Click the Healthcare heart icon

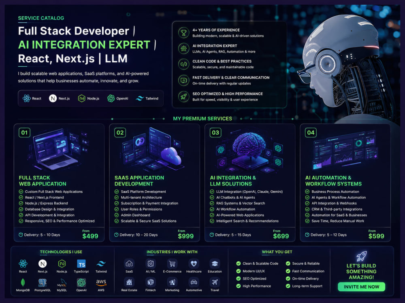(x=194, y=263)
